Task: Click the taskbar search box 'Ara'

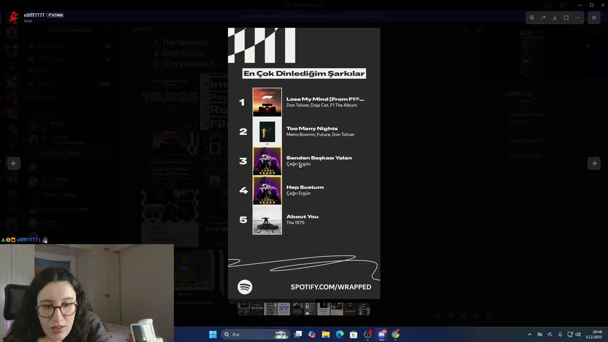Action: tap(256, 334)
